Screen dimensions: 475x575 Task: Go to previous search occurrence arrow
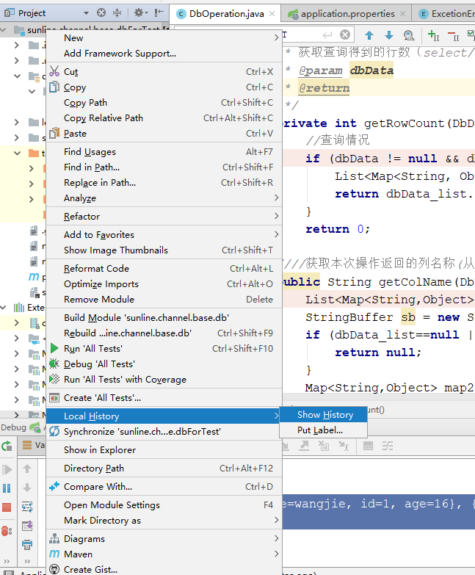[x=369, y=35]
